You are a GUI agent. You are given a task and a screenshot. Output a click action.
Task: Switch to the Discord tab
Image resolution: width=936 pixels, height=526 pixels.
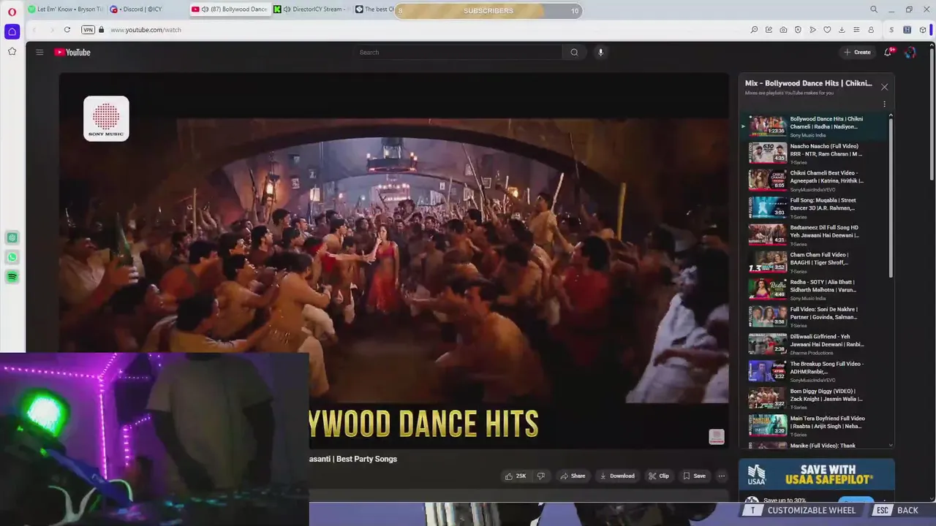[146, 9]
